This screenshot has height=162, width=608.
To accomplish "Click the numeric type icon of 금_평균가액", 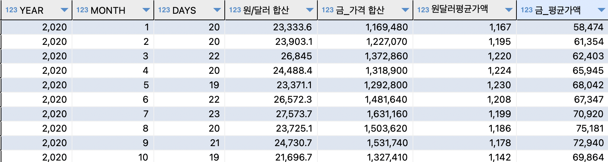I will (x=527, y=10).
